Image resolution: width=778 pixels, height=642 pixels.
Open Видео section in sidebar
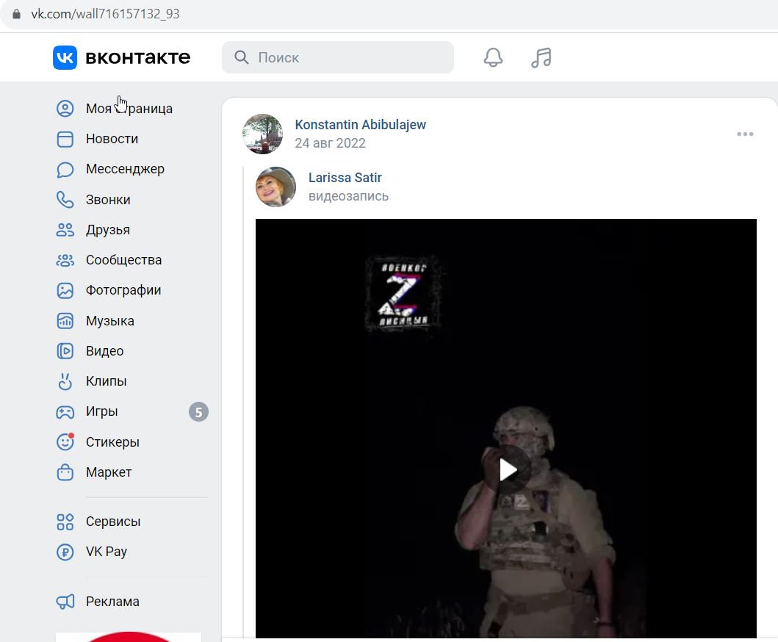click(105, 351)
